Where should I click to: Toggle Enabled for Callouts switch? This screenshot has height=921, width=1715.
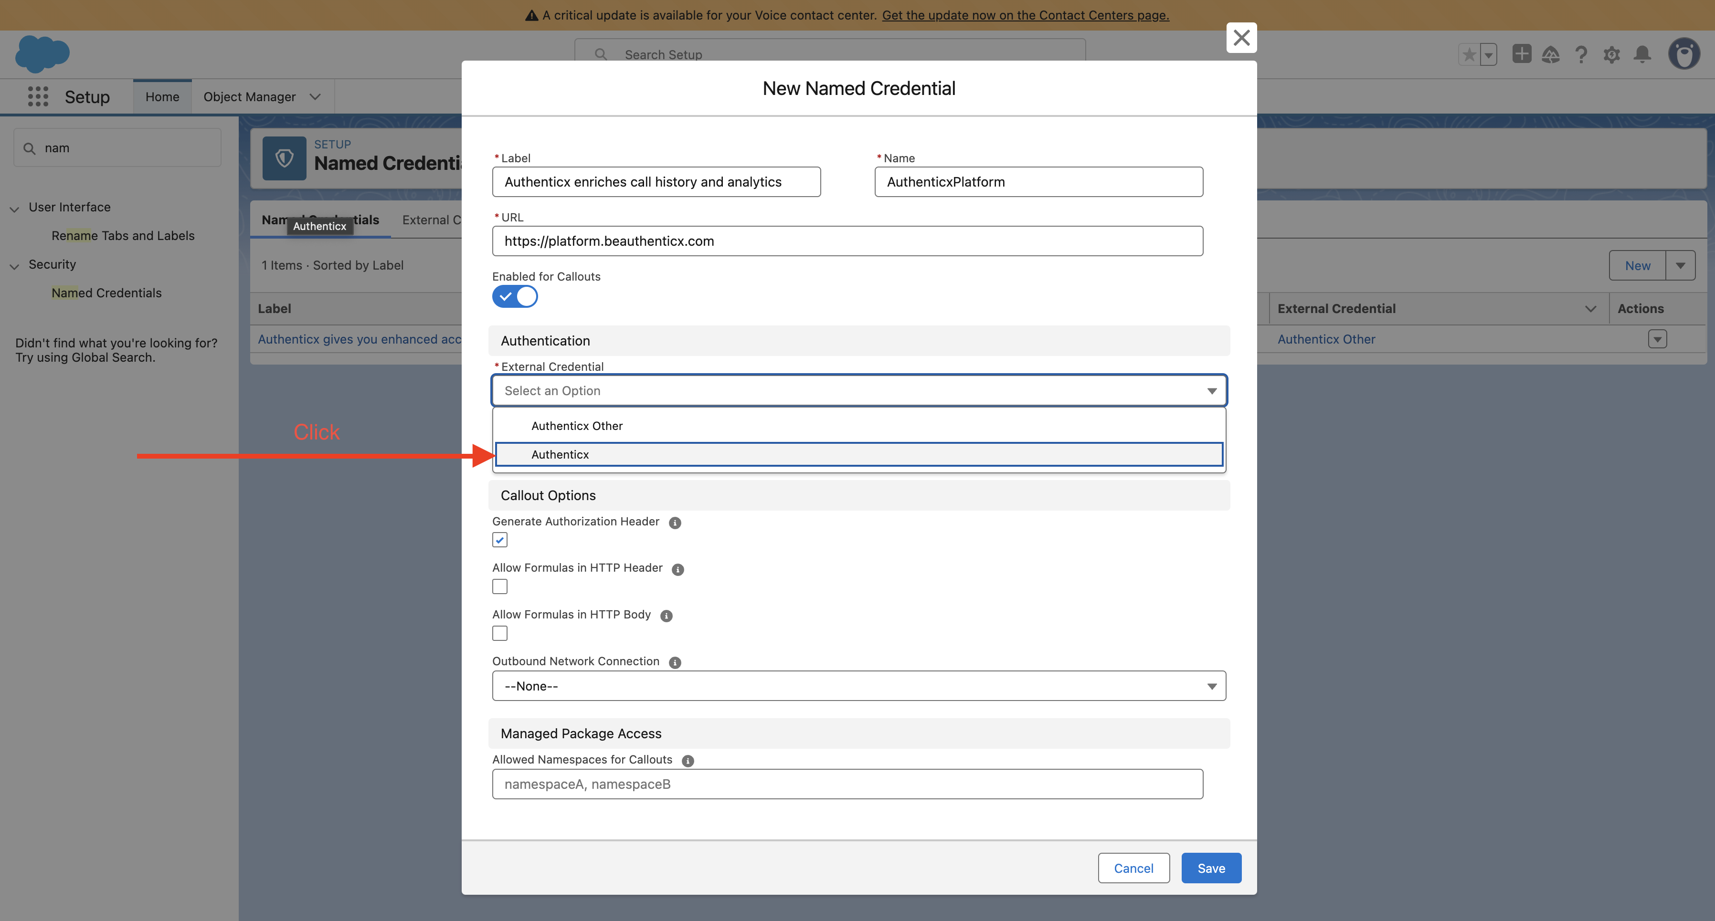click(515, 296)
